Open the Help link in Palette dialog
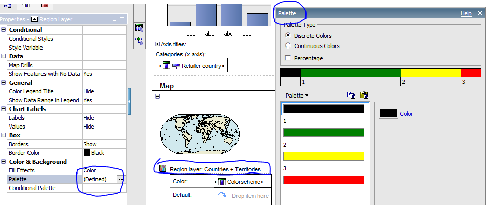 (x=466, y=13)
